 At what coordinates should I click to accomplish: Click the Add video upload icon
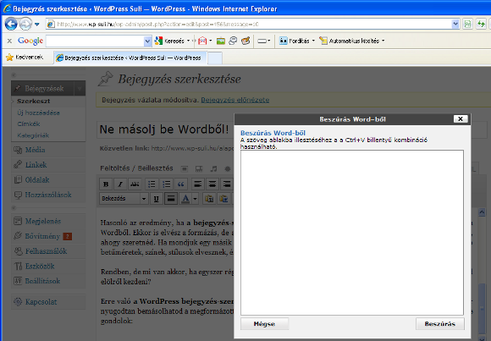point(199,168)
